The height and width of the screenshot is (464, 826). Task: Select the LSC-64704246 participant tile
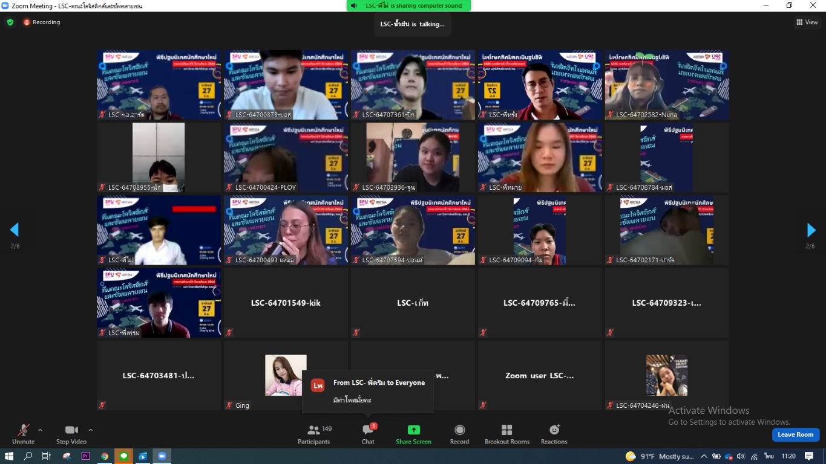pos(667,375)
